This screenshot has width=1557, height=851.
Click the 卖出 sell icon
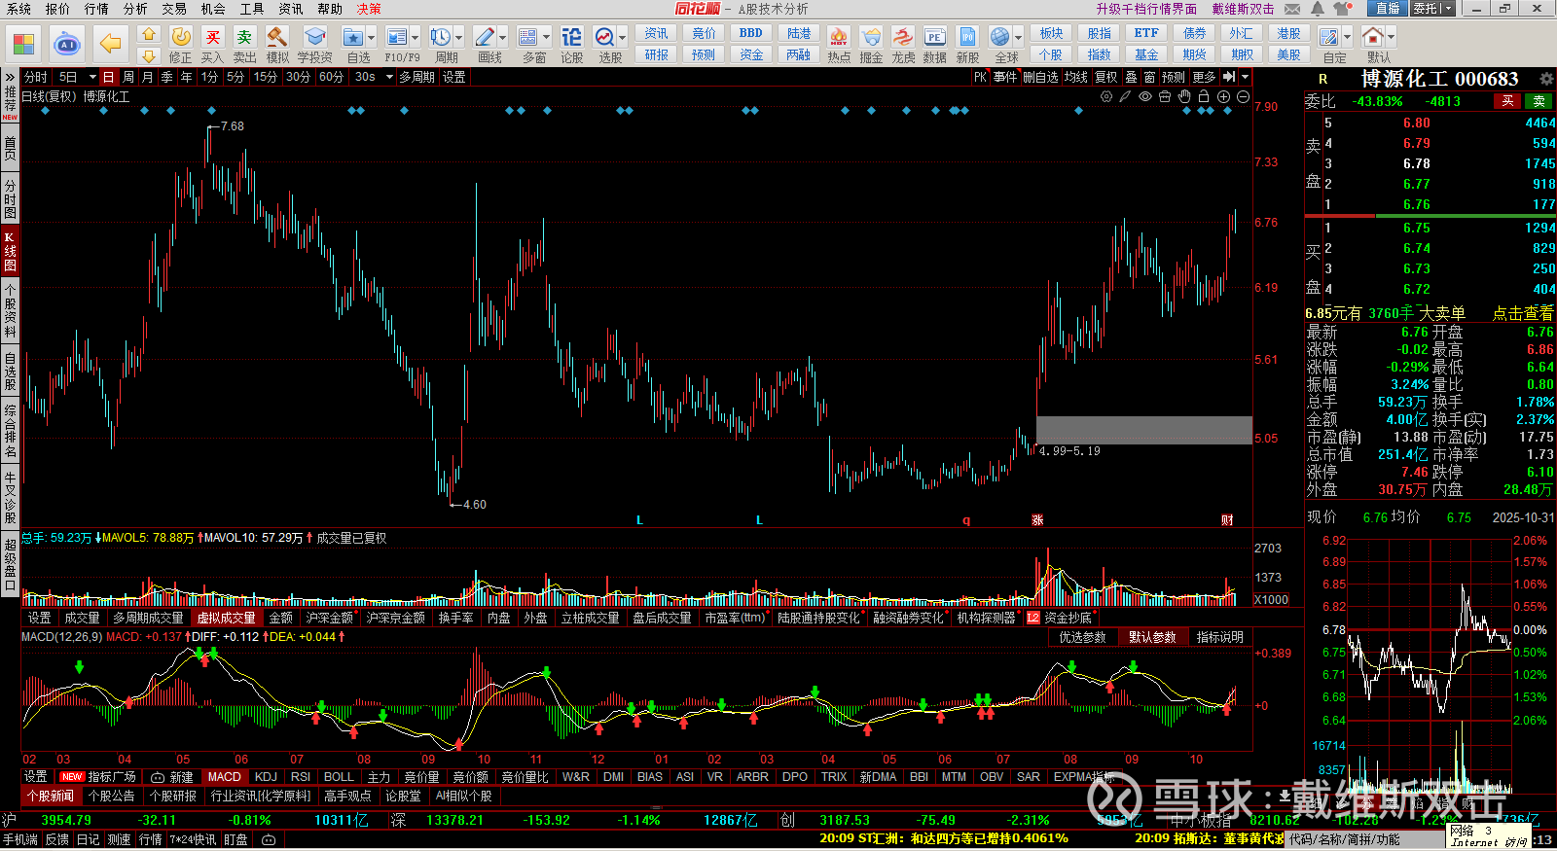click(244, 37)
